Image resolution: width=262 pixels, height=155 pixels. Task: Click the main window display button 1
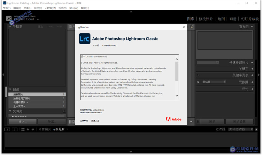pyautogui.click(x=7, y=129)
